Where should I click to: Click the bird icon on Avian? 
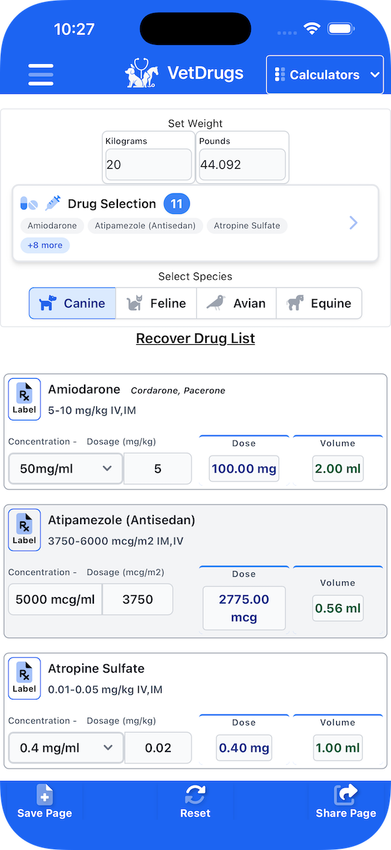(216, 302)
